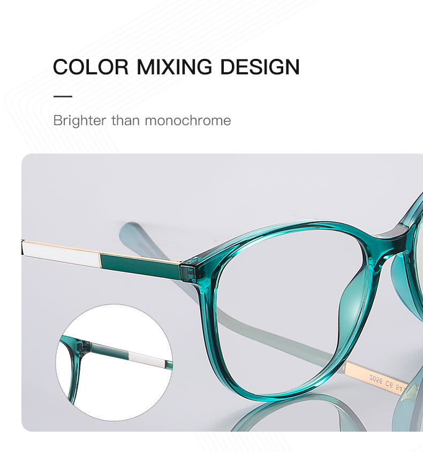The image size is (423, 452).
Task: Click the short black dash under heading
Action: click(x=63, y=96)
